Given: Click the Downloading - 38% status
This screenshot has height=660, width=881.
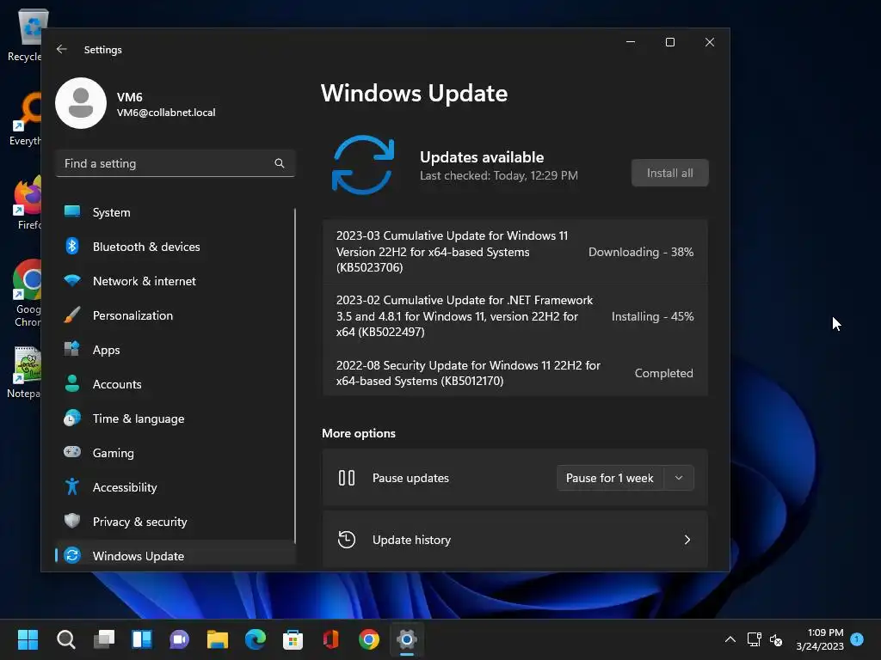Looking at the screenshot, I should pos(641,252).
